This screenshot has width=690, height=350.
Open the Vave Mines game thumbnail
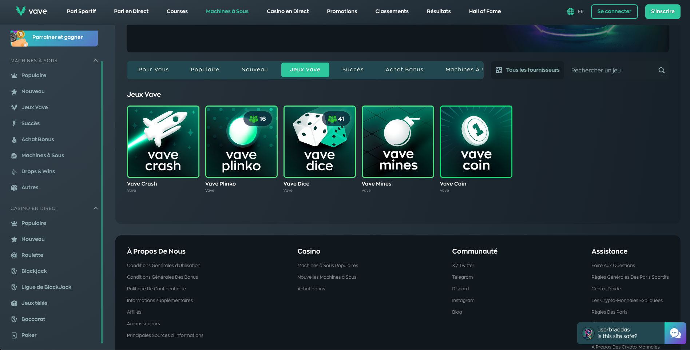(398, 142)
